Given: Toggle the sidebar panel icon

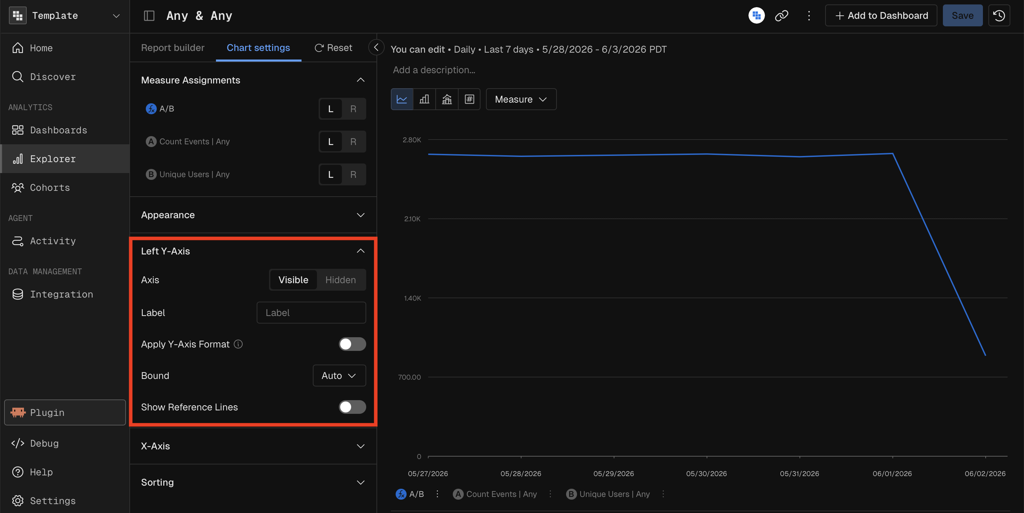Looking at the screenshot, I should coord(149,15).
